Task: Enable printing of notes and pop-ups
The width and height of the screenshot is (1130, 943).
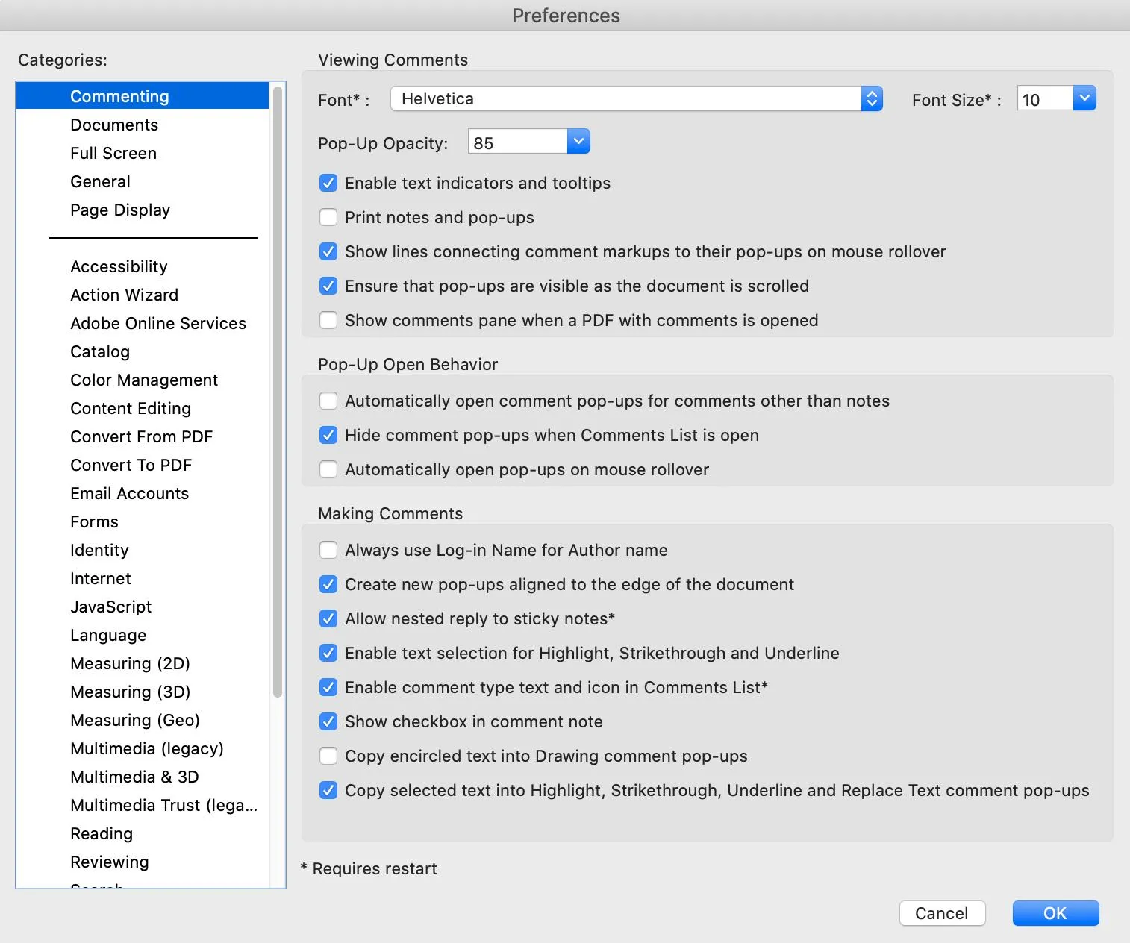Action: coord(328,217)
